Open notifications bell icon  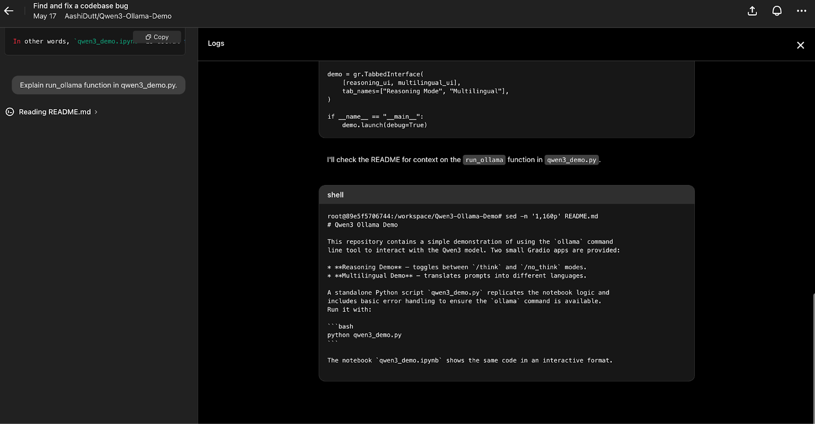point(777,11)
